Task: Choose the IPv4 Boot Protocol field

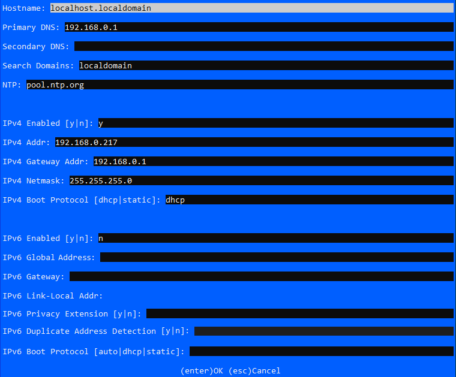Action: click(x=308, y=200)
